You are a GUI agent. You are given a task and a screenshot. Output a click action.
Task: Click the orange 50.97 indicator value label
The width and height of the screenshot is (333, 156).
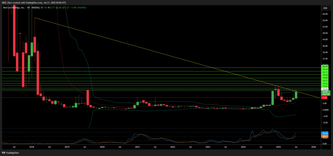(x=324, y=136)
